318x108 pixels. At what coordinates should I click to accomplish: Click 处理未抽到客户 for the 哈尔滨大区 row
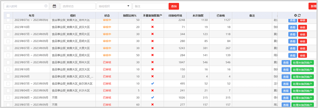click(303, 84)
